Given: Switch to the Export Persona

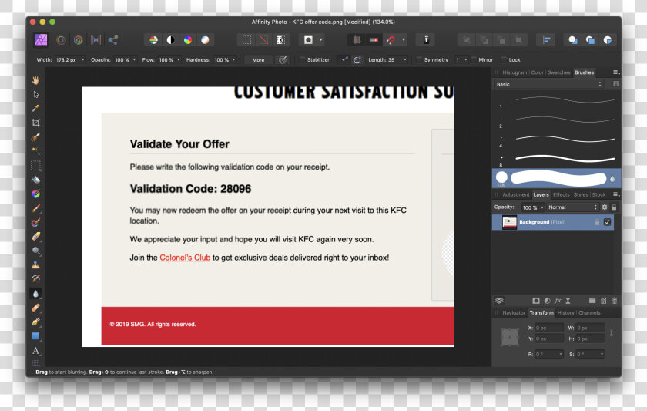Looking at the screenshot, I should pos(113,40).
